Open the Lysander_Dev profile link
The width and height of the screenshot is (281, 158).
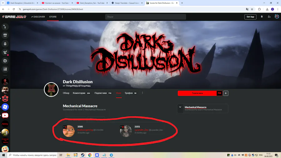(141, 130)
